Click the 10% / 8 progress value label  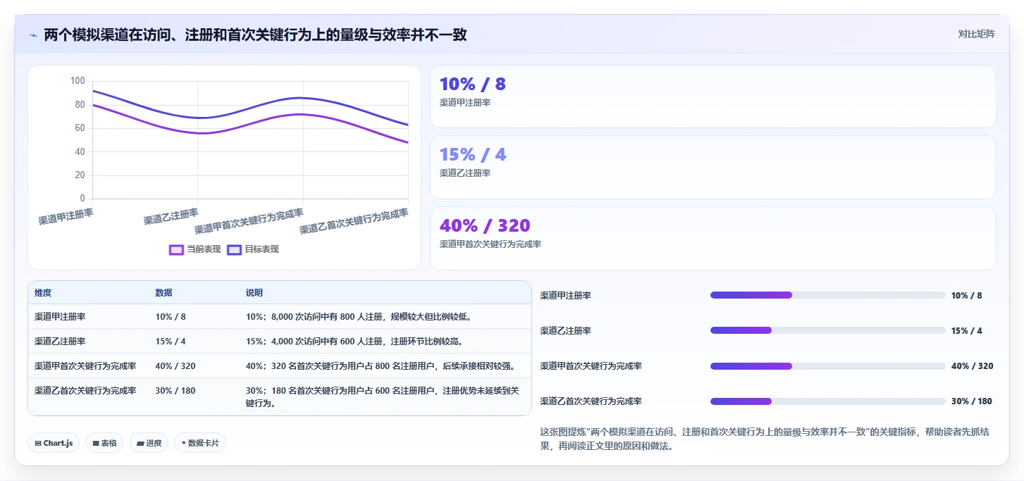coord(966,296)
